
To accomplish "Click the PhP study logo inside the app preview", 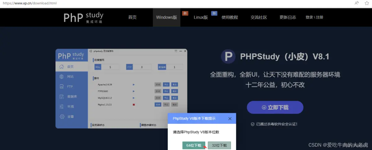I will click(x=71, y=55).
